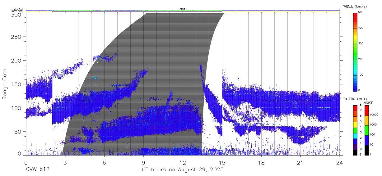Click the 0 label on the WID color bar

pyautogui.click(x=359, y=90)
